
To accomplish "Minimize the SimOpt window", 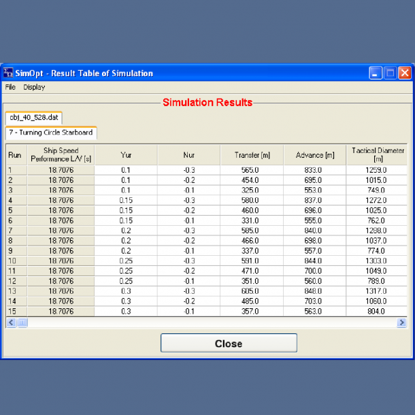I will tap(376, 73).
